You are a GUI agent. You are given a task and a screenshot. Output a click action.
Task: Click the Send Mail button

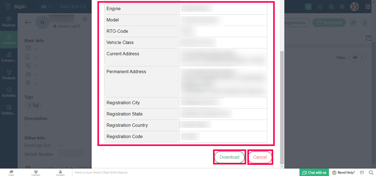[x=329, y=23]
